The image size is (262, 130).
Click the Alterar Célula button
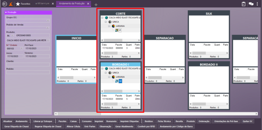73,127
